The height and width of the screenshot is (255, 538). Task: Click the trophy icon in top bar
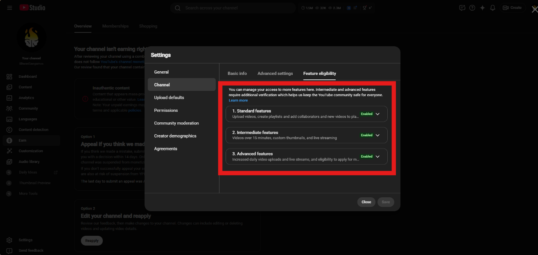point(364,8)
